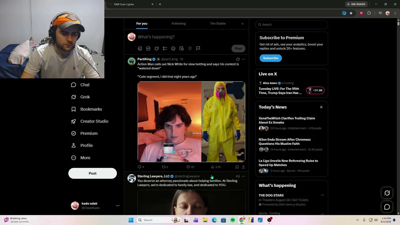Select the RAW Solar Lighter browser tab
Image resolution: width=400 pixels, height=225 pixels.
(x=131, y=4)
